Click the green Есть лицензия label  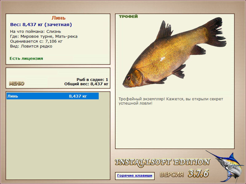point(26,59)
